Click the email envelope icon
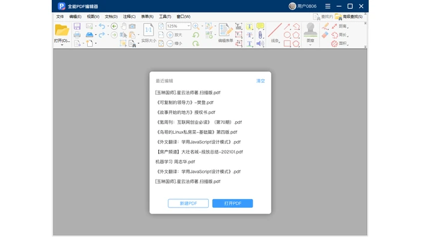This screenshot has width=421, height=237. (x=89, y=26)
